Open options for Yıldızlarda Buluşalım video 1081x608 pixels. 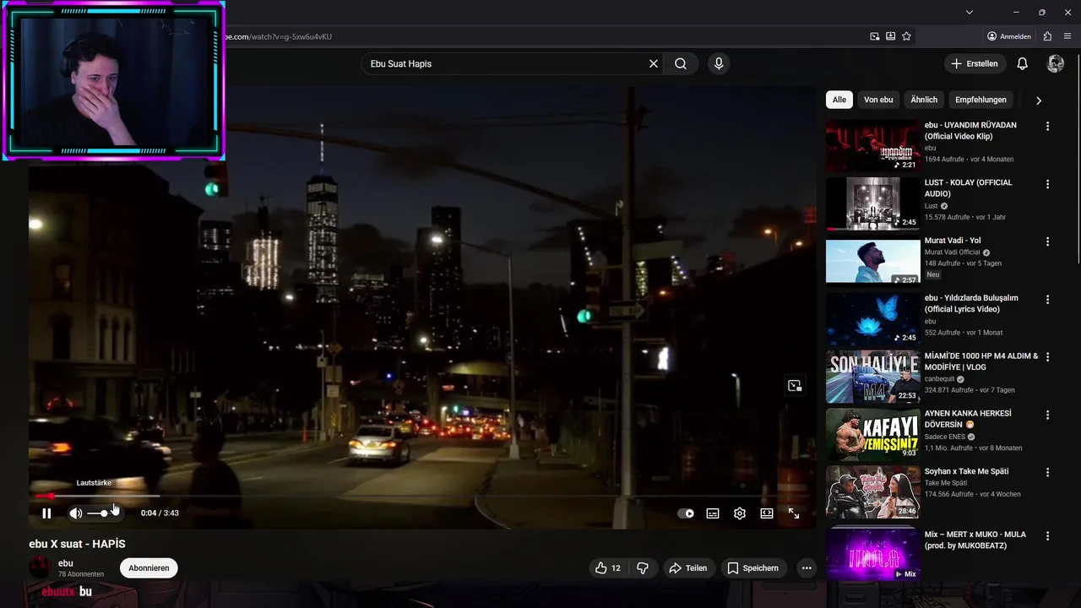[x=1047, y=300]
